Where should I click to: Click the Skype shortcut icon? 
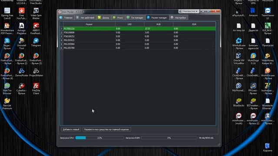pyautogui.click(x=7, y=44)
